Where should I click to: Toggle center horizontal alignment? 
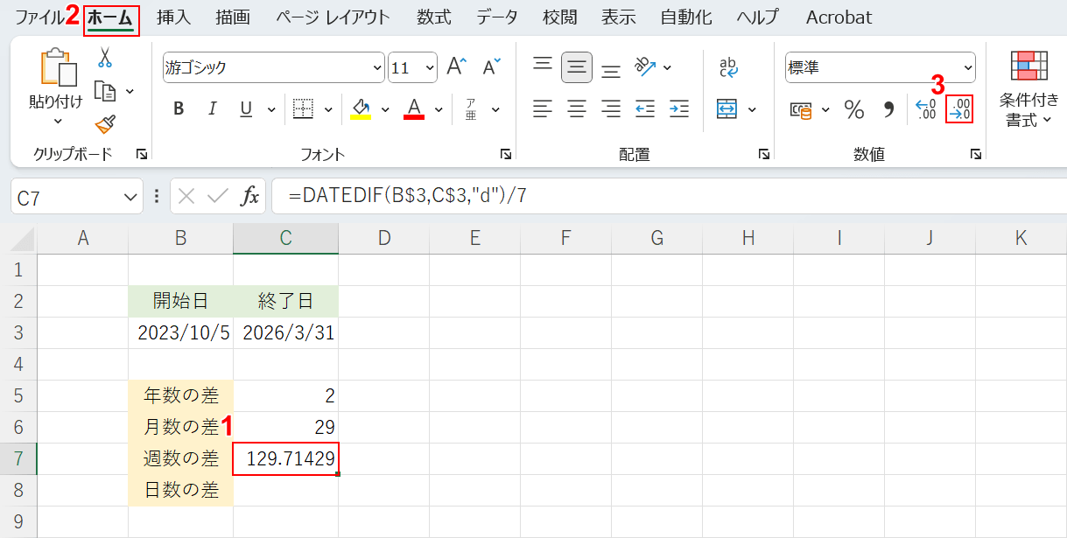click(577, 109)
